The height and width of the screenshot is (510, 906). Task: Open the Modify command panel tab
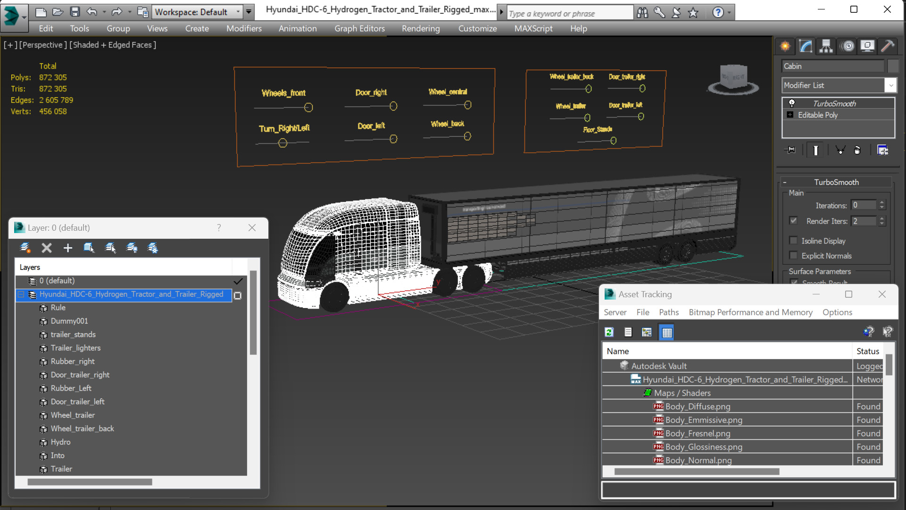(806, 46)
